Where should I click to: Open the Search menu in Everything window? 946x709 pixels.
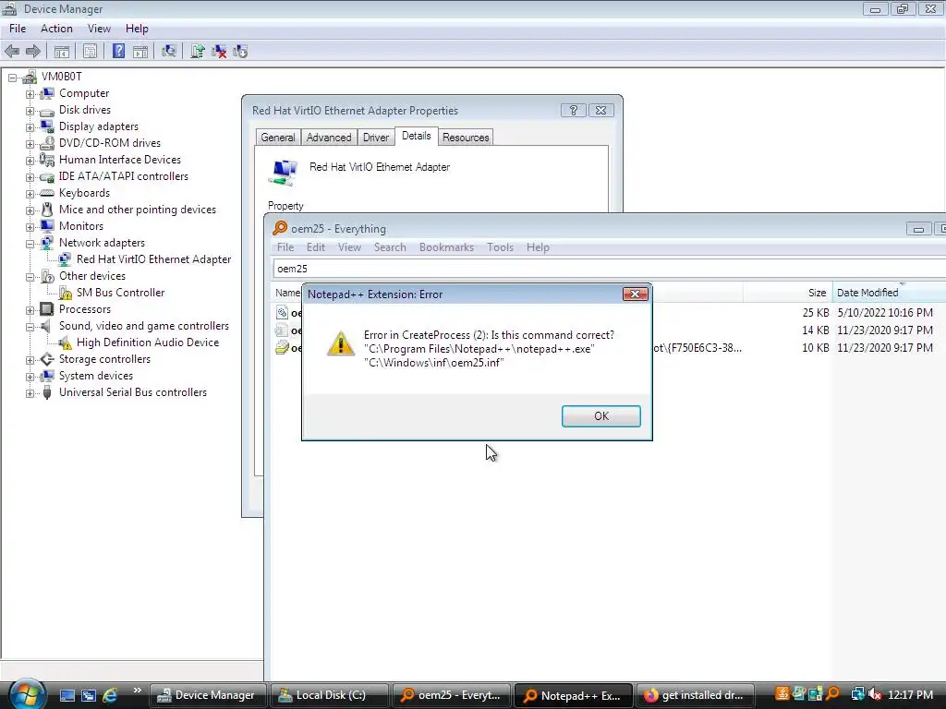pos(390,247)
